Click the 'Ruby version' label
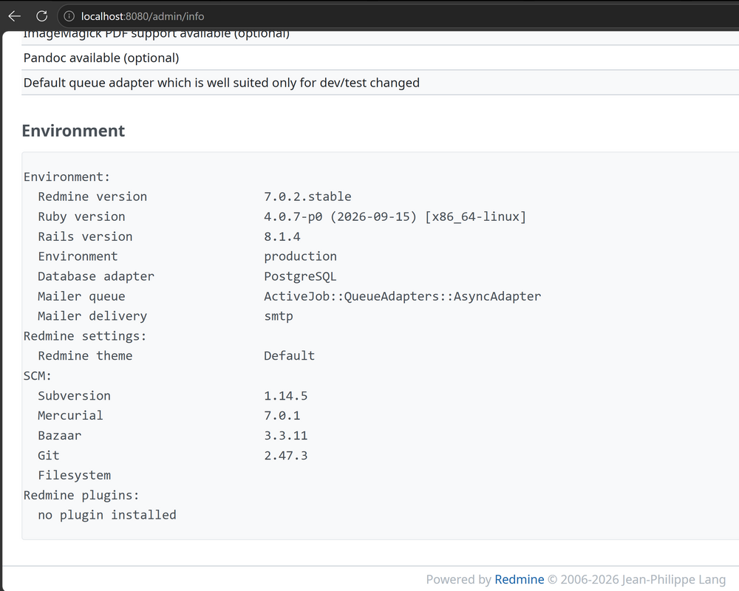The height and width of the screenshot is (591, 739). (81, 216)
